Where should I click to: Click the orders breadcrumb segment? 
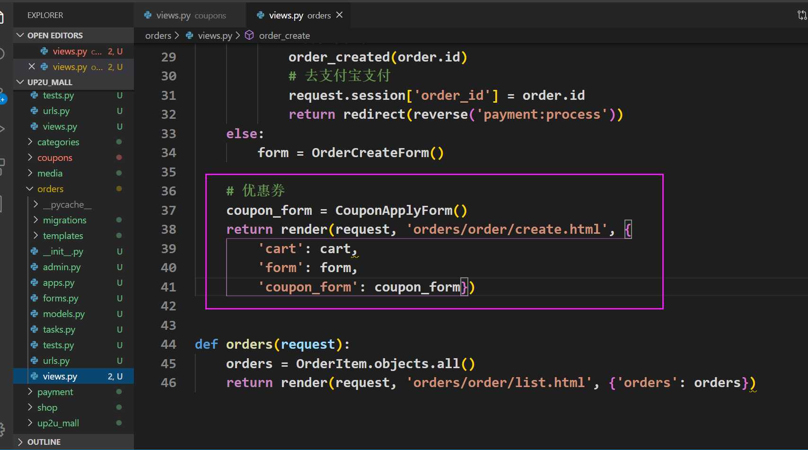tap(158, 35)
